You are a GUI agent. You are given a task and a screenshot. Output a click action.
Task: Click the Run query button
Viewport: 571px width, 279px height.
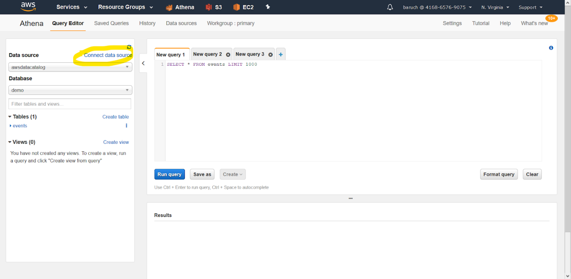[170, 174]
